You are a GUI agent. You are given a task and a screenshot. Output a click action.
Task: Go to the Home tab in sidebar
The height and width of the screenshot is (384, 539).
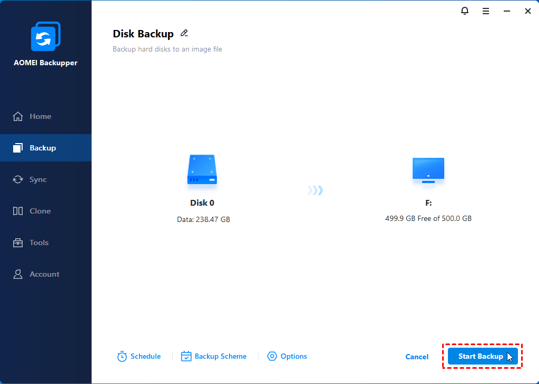tap(40, 116)
